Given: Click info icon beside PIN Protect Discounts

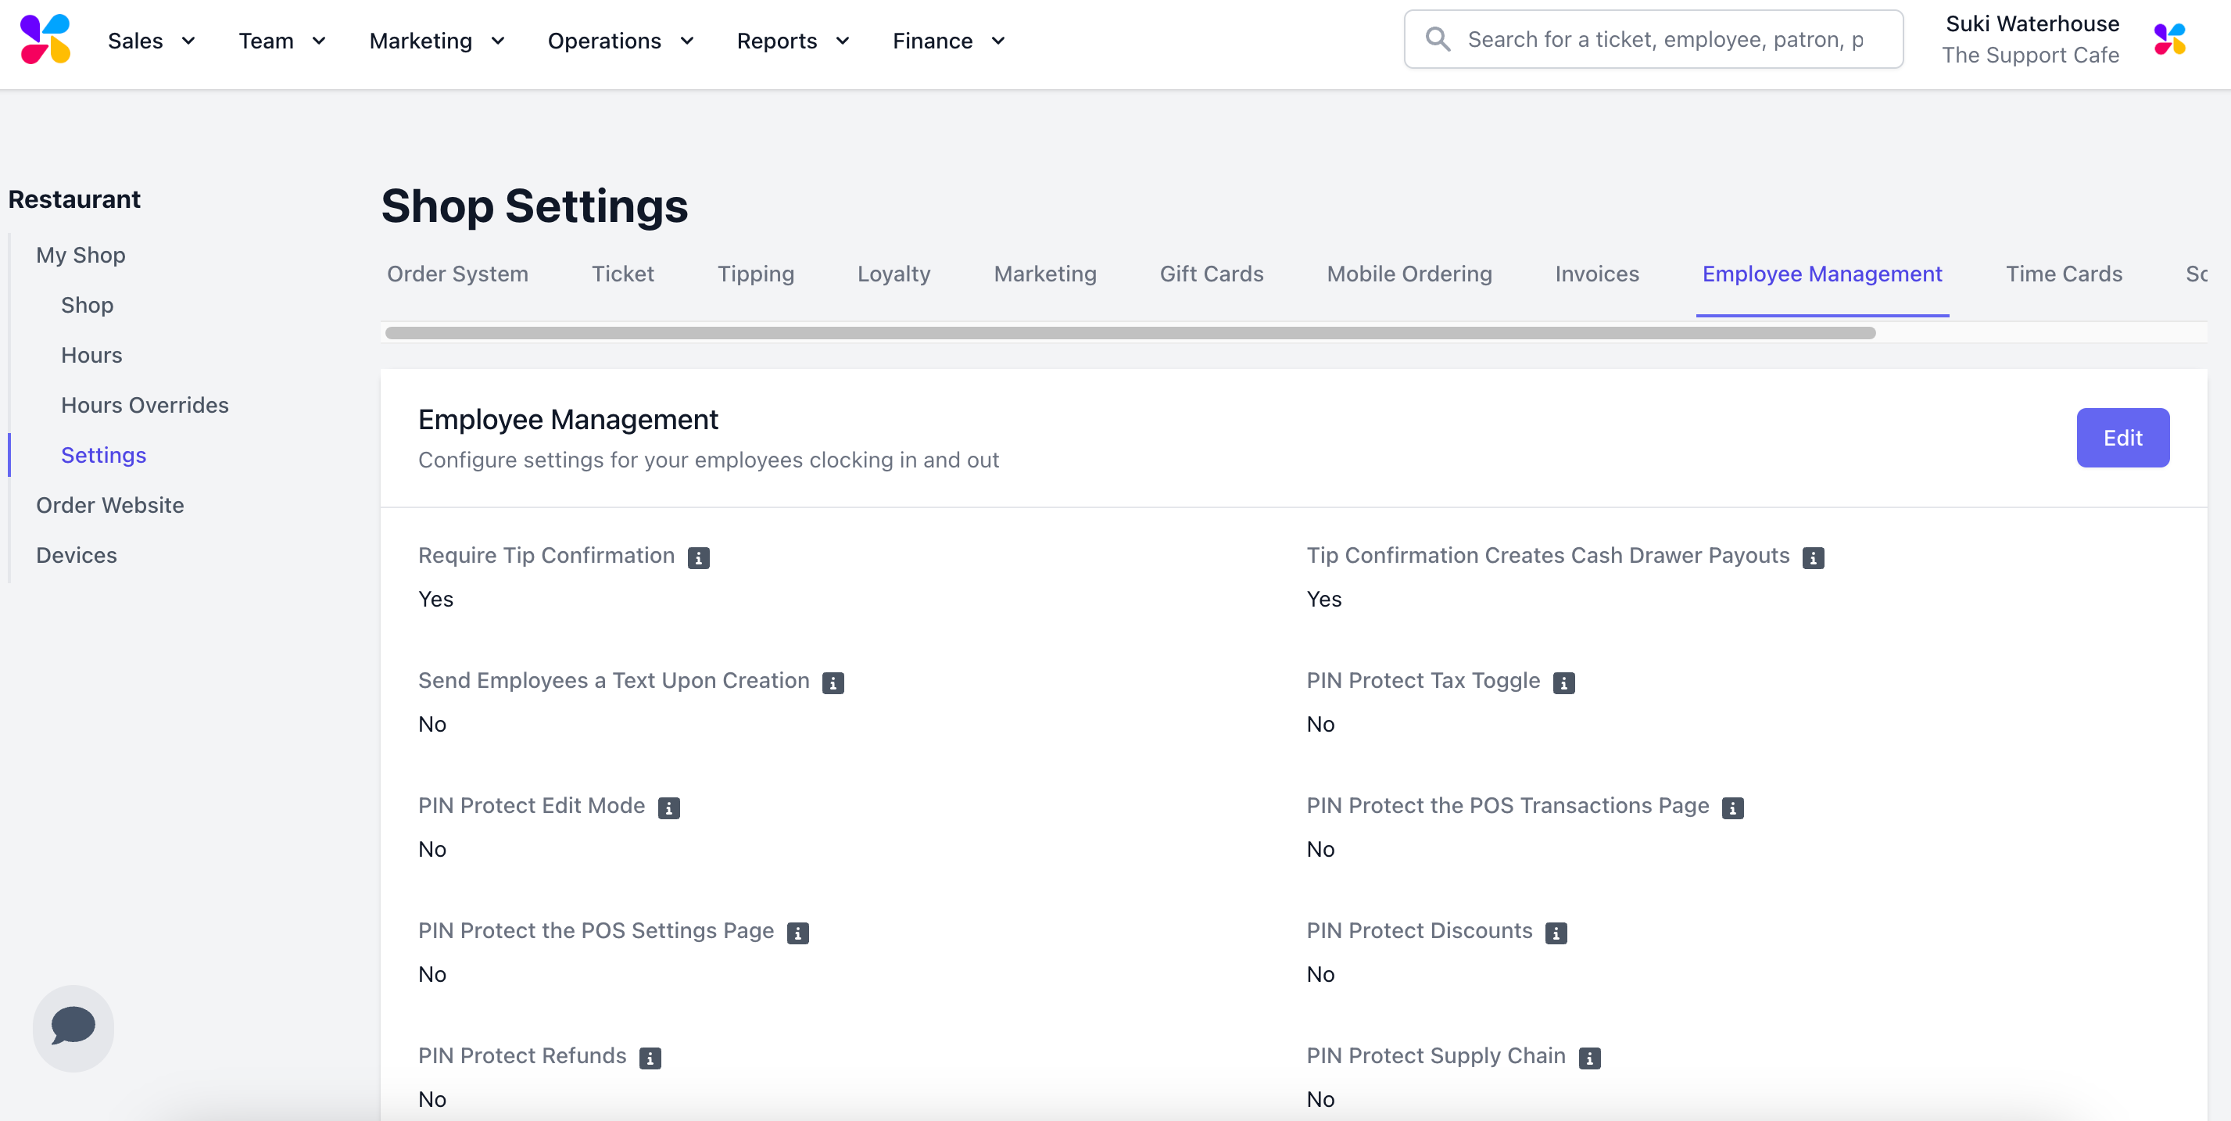Looking at the screenshot, I should pyautogui.click(x=1556, y=933).
